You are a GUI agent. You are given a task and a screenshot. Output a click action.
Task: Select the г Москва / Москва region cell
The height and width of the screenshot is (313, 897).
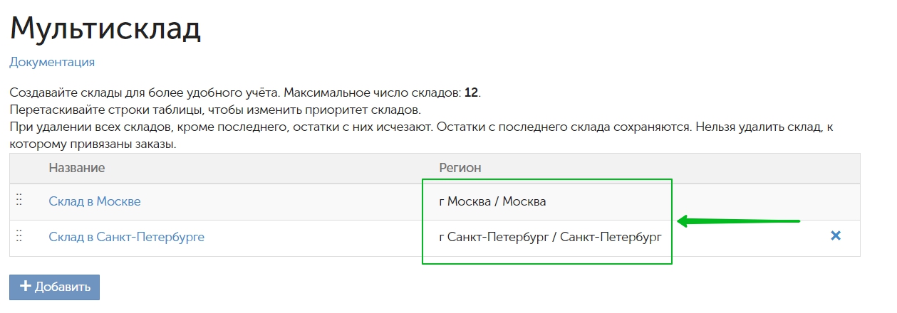[492, 201]
